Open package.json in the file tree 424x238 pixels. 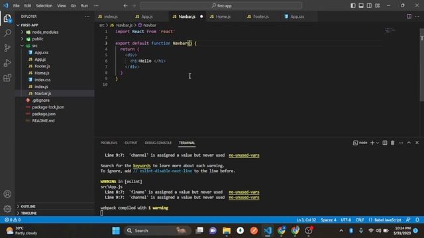[44, 114]
